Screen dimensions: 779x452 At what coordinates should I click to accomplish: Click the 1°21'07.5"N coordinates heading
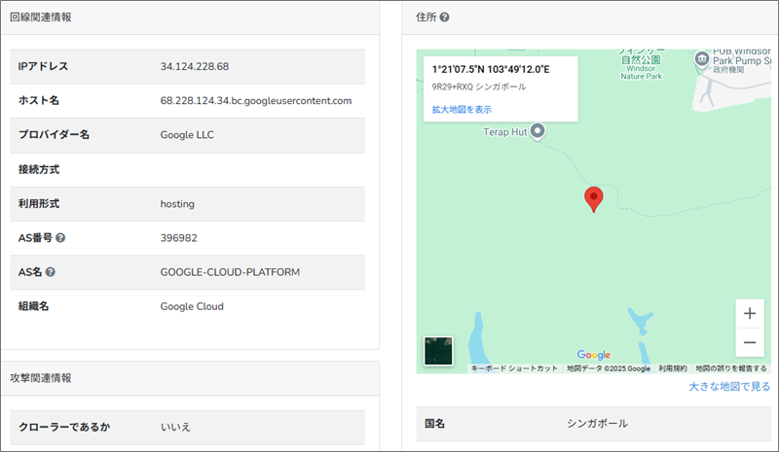(x=491, y=70)
